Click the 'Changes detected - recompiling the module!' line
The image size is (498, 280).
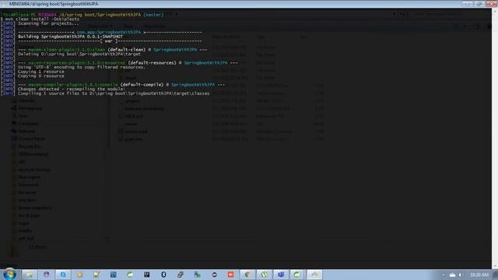click(x=72, y=89)
